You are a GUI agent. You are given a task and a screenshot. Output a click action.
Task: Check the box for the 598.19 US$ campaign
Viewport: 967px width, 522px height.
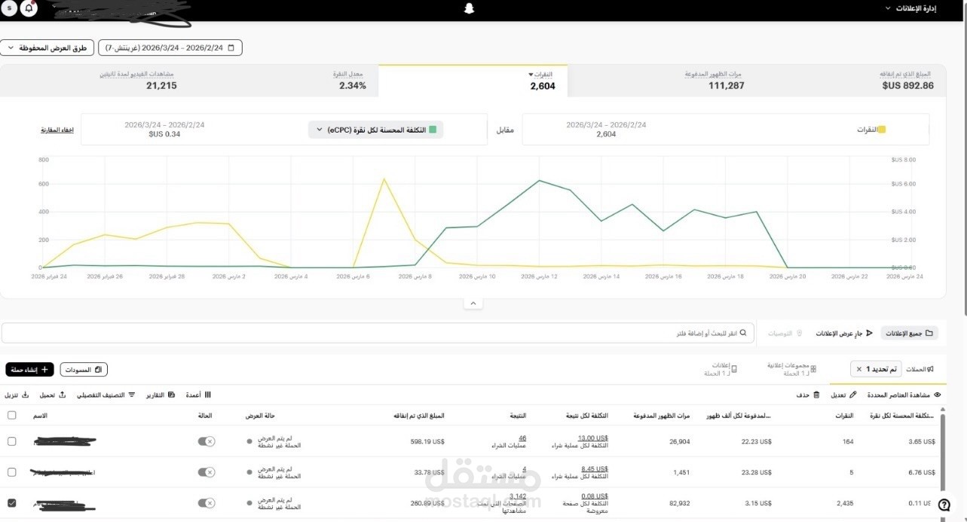pos(11,441)
